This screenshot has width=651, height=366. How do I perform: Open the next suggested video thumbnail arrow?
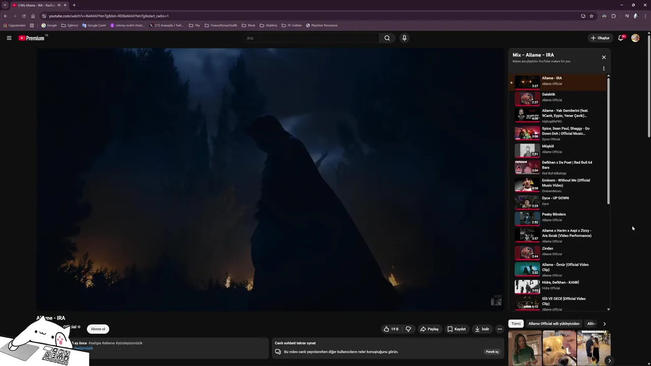609,360
